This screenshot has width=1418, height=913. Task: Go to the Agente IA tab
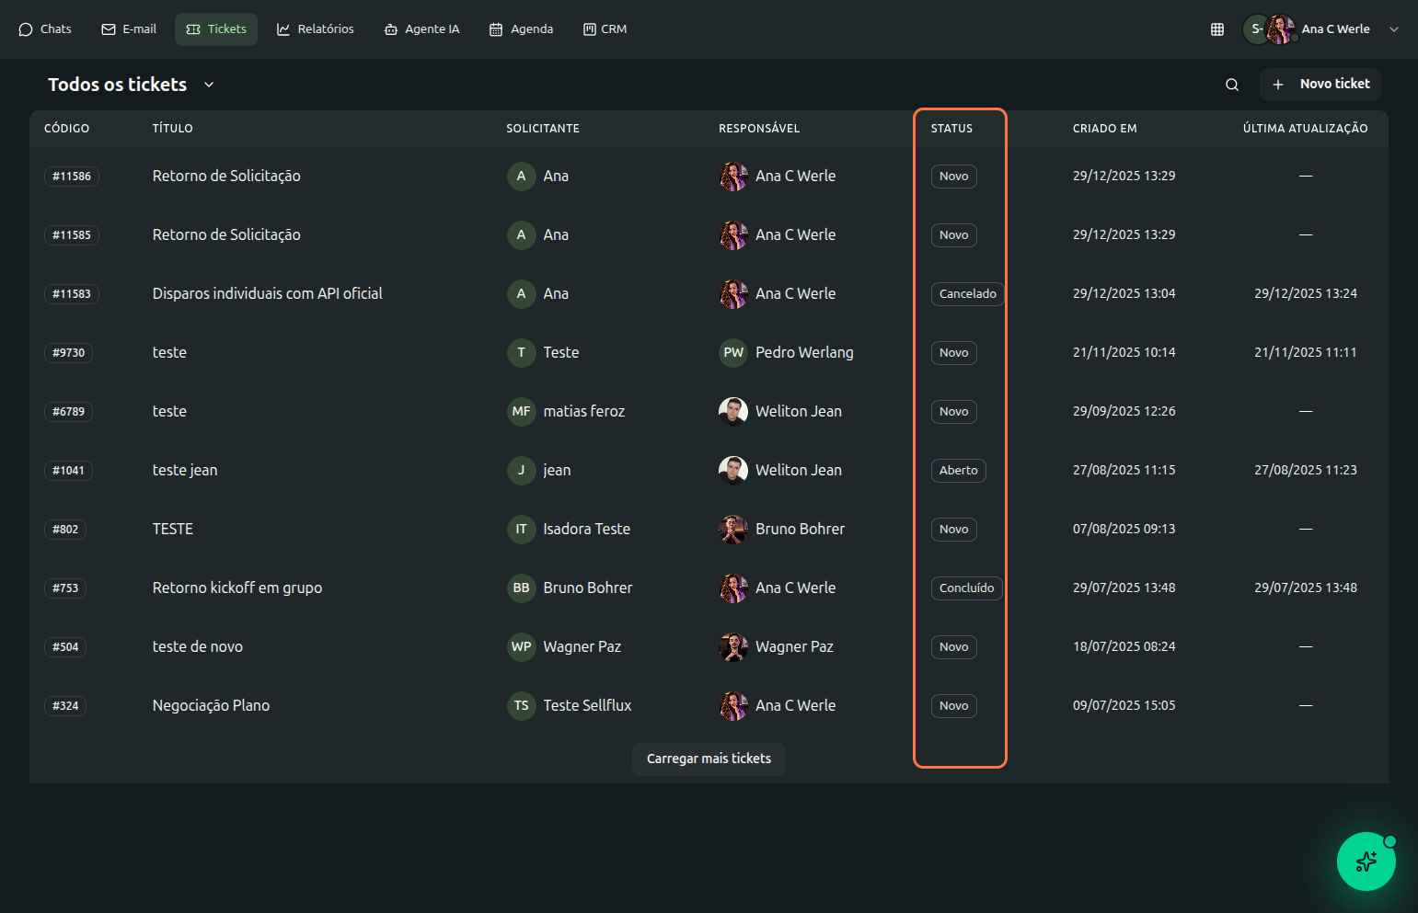[x=421, y=29]
